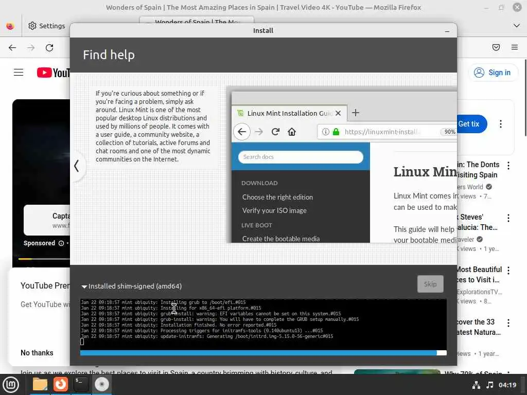Viewport: 527px width, 395px height.
Task: Click the sound music note tray icon
Action: point(490,385)
